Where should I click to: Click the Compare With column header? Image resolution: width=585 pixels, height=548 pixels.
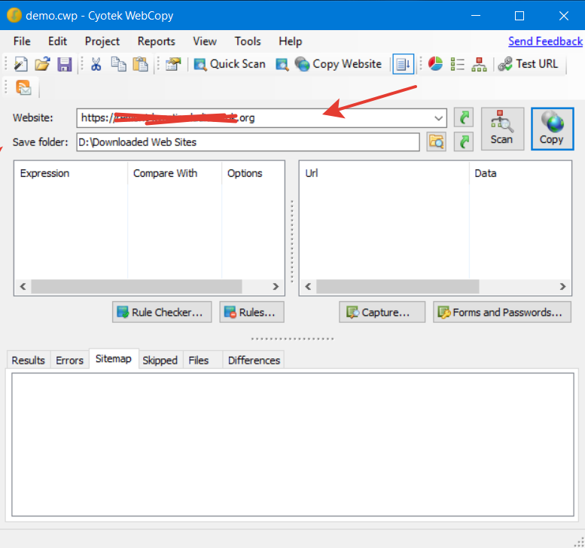click(175, 173)
